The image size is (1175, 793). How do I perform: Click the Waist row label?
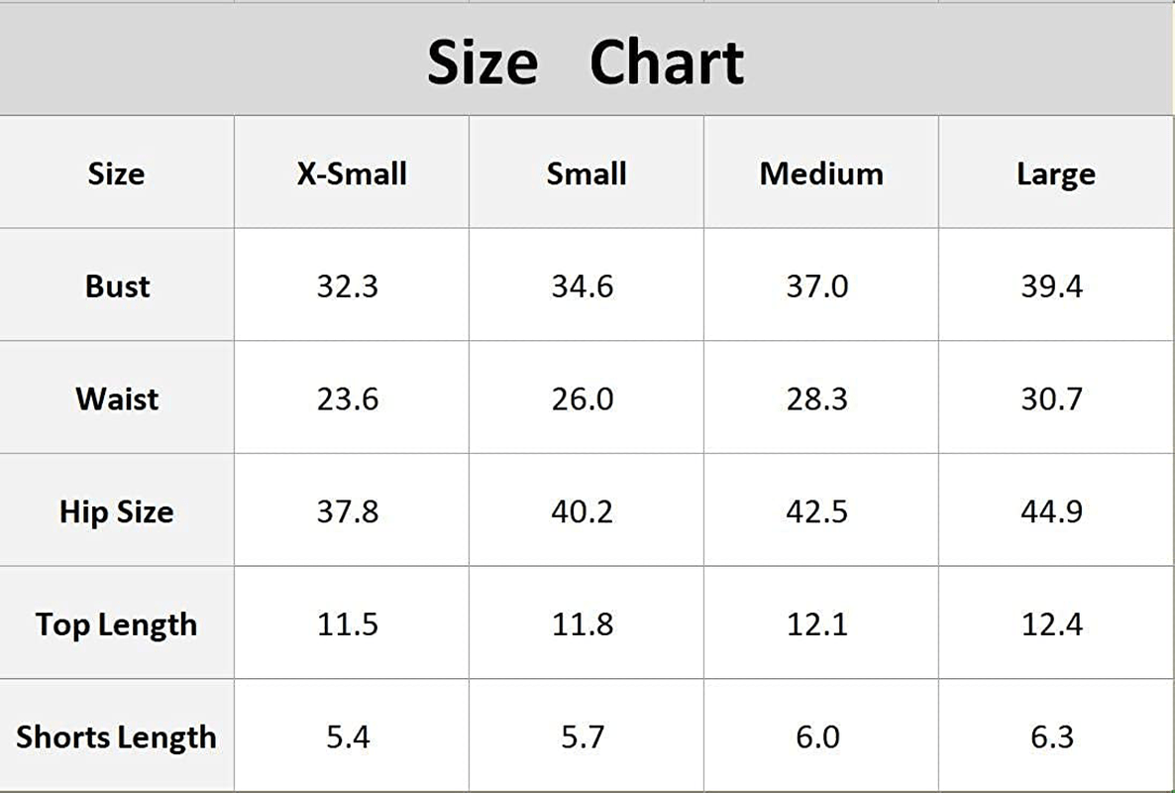pos(117,398)
